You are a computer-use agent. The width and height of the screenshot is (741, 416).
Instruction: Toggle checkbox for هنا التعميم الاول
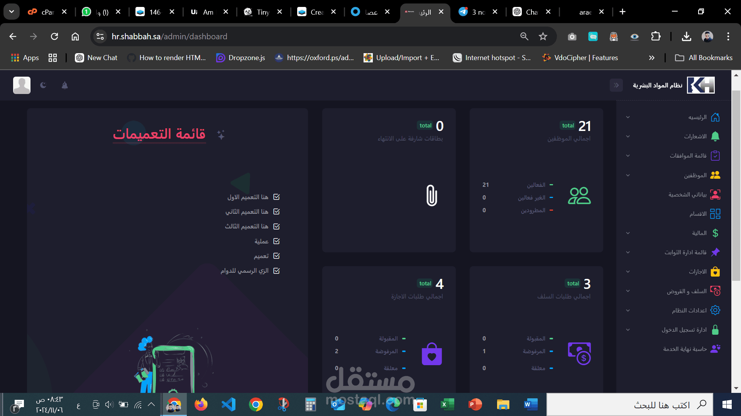[x=276, y=197]
